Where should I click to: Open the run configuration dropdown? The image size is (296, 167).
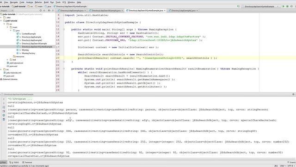coord(260,6)
